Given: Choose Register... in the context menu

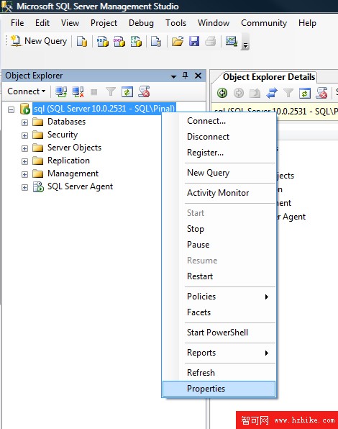Looking at the screenshot, I should 219,153.
